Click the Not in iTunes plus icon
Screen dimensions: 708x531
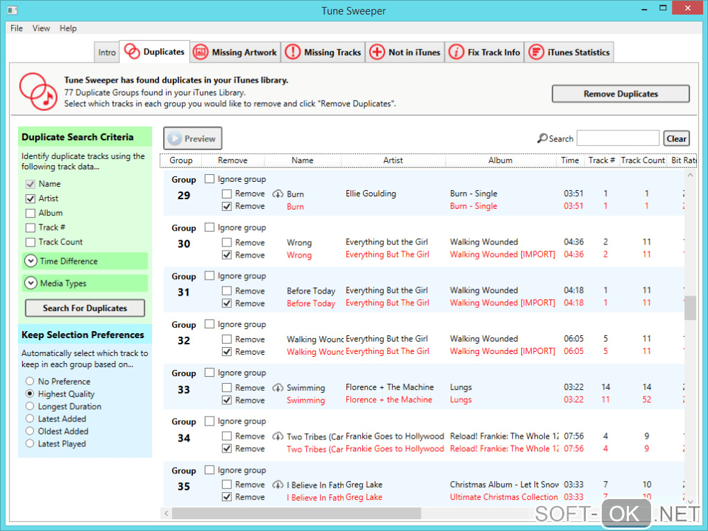tap(377, 52)
